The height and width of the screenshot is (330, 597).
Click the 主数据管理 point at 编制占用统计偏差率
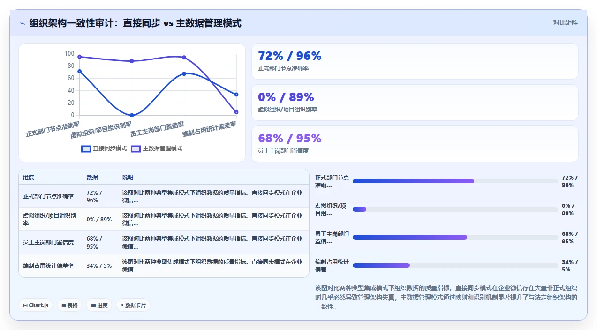click(x=236, y=112)
